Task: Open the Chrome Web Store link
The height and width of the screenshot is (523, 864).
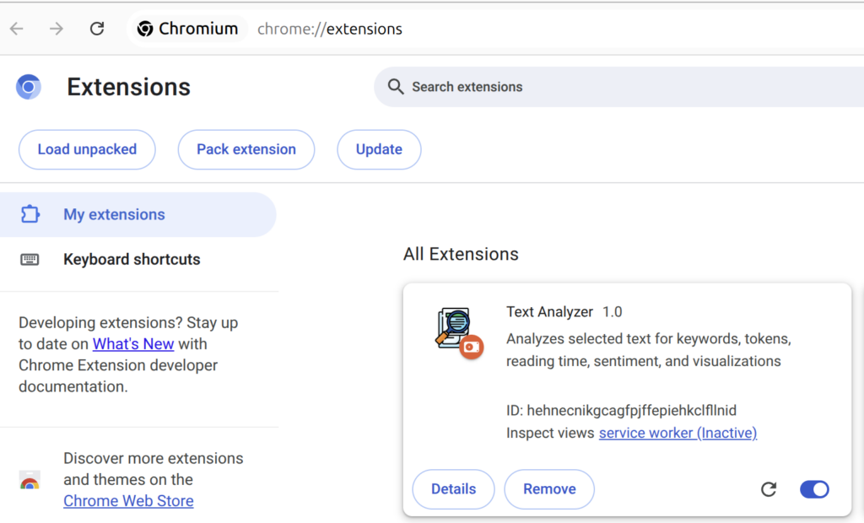Action: point(128,501)
